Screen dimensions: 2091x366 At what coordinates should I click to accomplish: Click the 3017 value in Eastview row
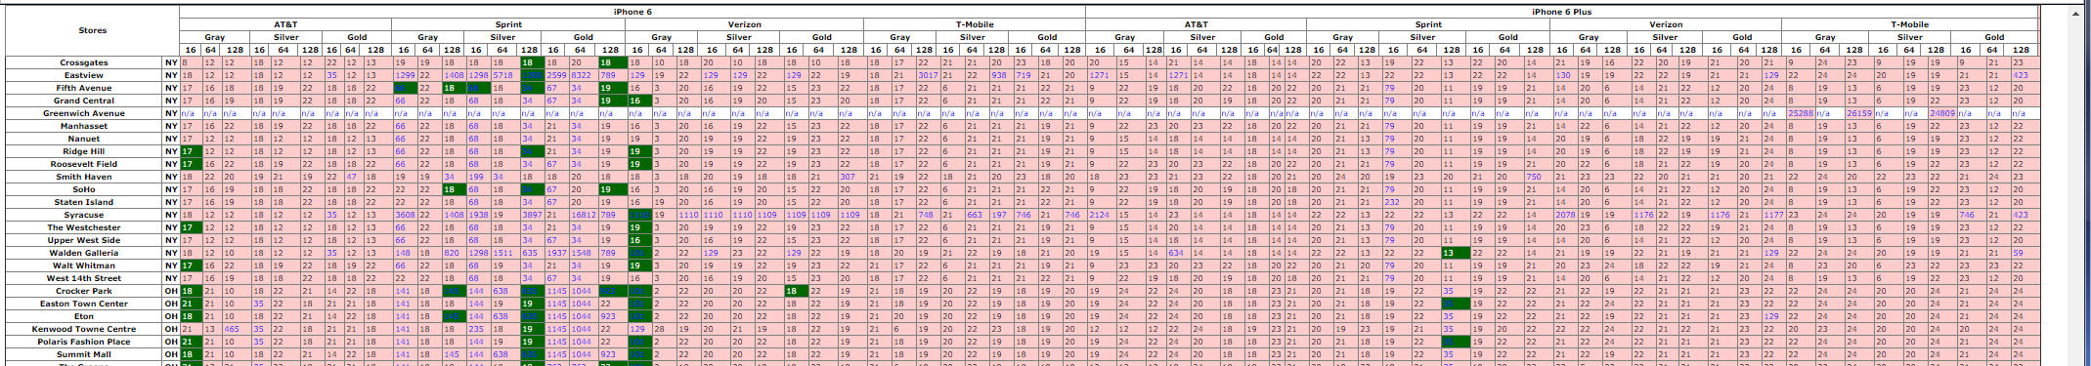coord(927,75)
